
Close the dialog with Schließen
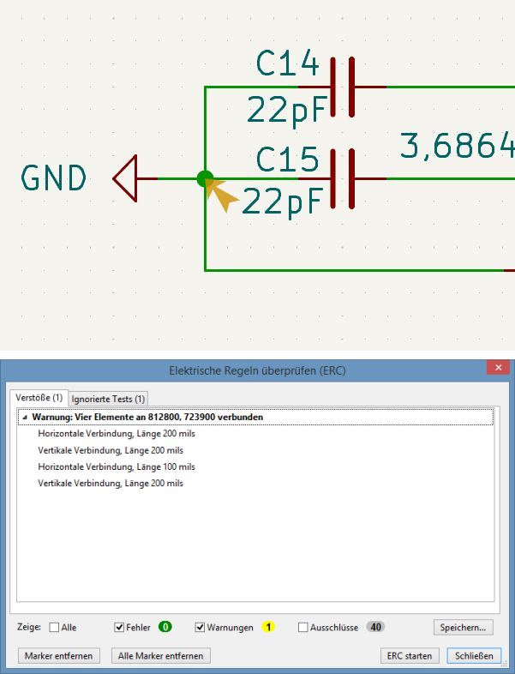tap(472, 655)
